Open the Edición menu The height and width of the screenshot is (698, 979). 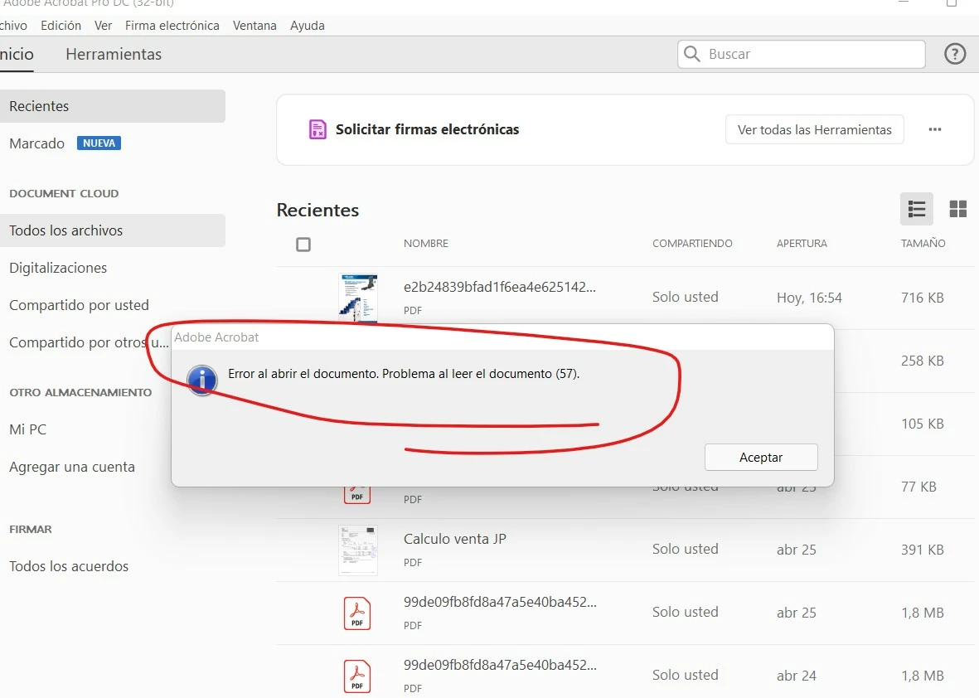pos(61,26)
